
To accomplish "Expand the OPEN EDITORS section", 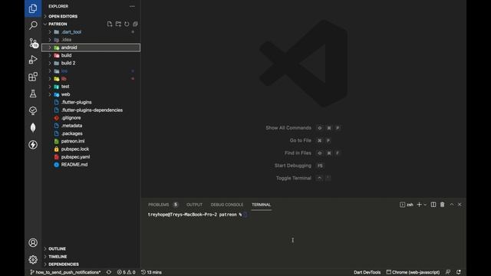I will (91, 16).
